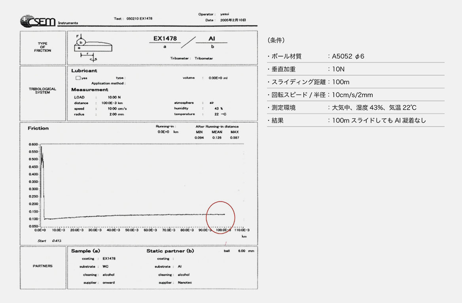Viewport: 462px width, 303px height.
Task: Click the MAX friction value 0.587
Action: point(234,137)
